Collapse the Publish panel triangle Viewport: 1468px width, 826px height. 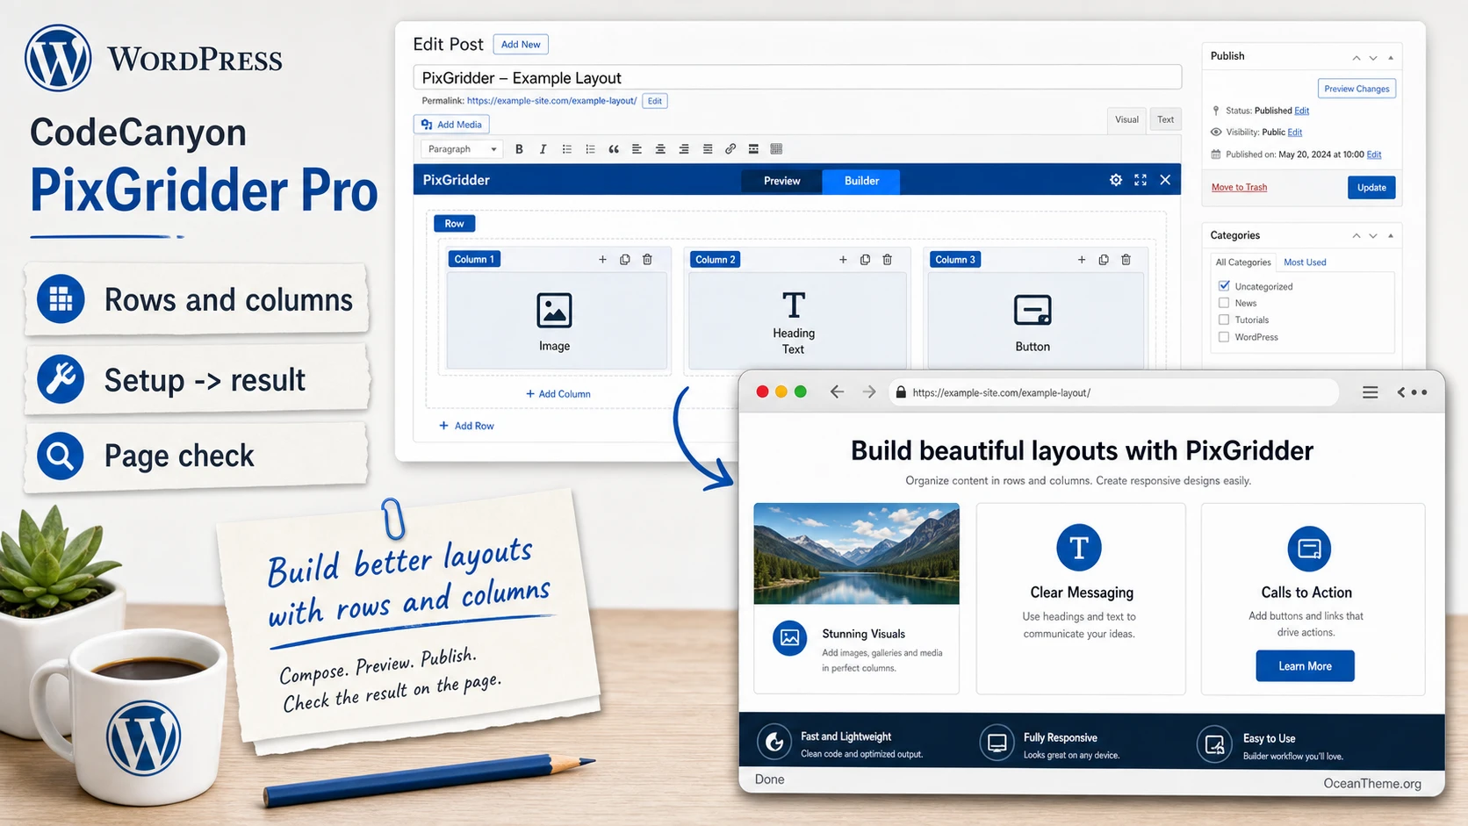pos(1391,58)
